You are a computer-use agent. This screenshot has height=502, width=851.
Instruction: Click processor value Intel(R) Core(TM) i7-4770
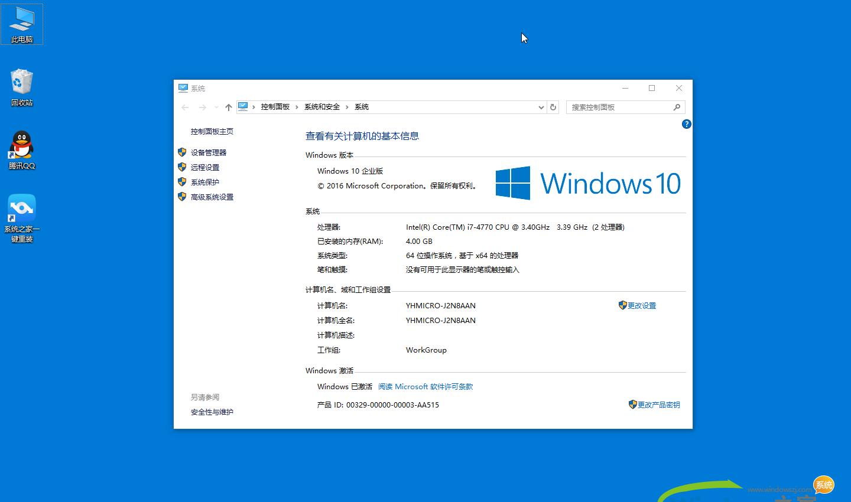pos(515,227)
